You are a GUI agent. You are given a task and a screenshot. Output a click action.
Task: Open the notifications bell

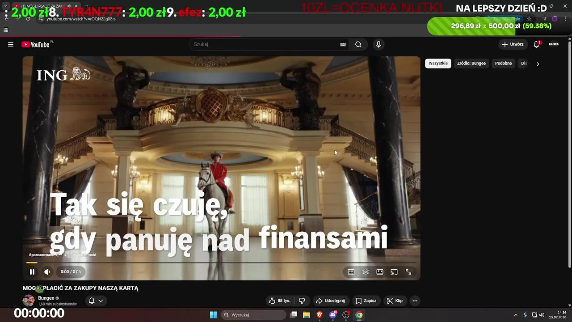(x=537, y=44)
